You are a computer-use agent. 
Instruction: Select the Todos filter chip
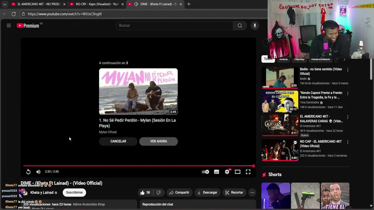tap(268, 59)
